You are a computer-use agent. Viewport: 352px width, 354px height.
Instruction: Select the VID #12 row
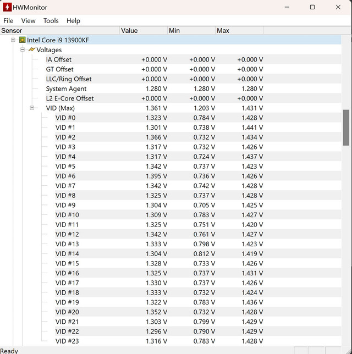198,234
